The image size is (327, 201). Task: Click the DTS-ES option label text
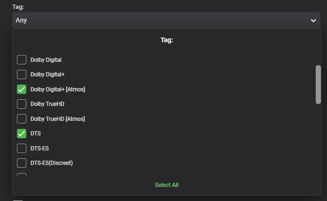pos(39,149)
